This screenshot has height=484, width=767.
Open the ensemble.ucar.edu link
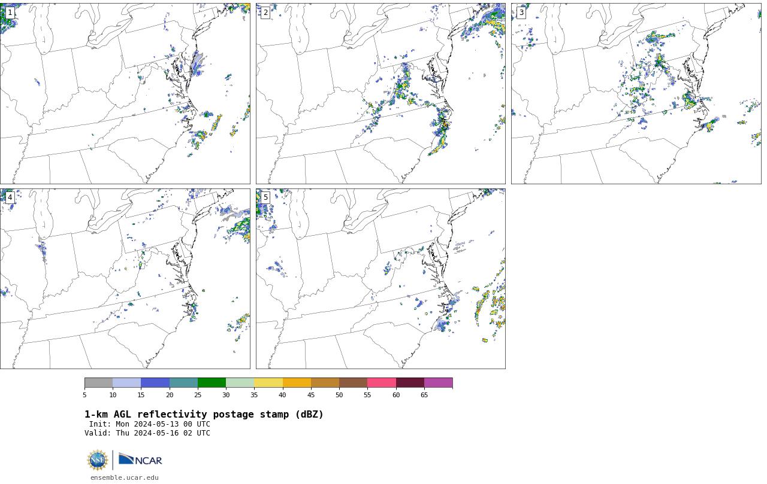click(125, 477)
